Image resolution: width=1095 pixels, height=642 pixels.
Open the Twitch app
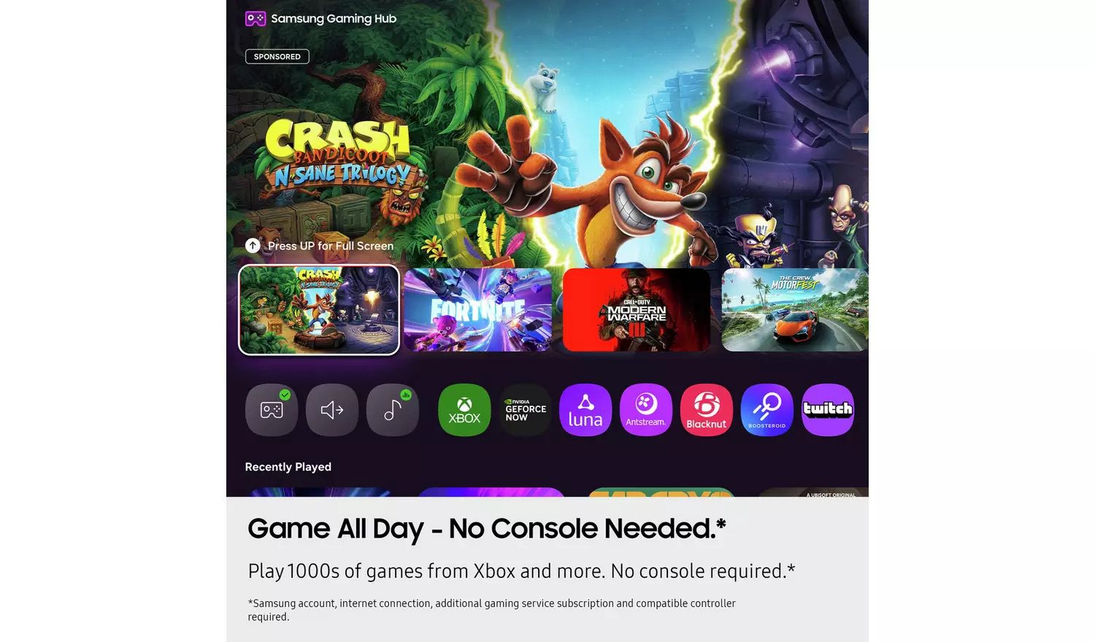tap(828, 410)
